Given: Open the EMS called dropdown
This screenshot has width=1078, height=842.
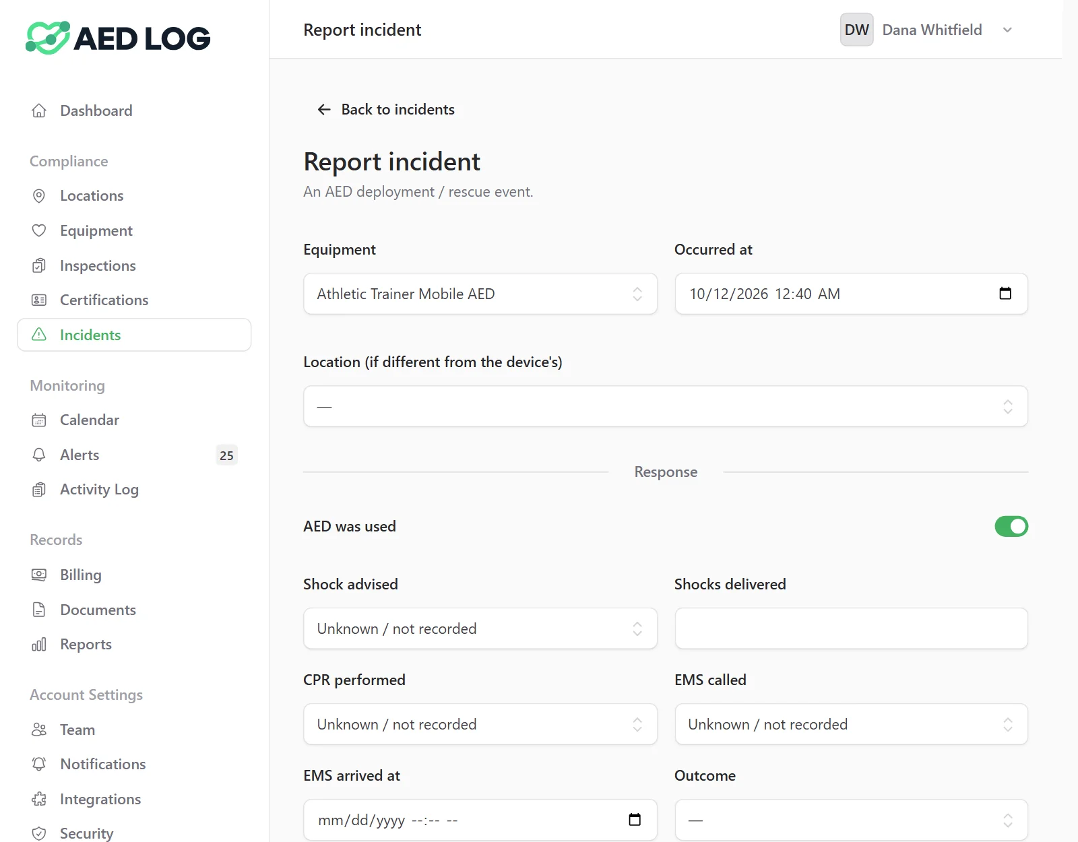Looking at the screenshot, I should coord(852,724).
